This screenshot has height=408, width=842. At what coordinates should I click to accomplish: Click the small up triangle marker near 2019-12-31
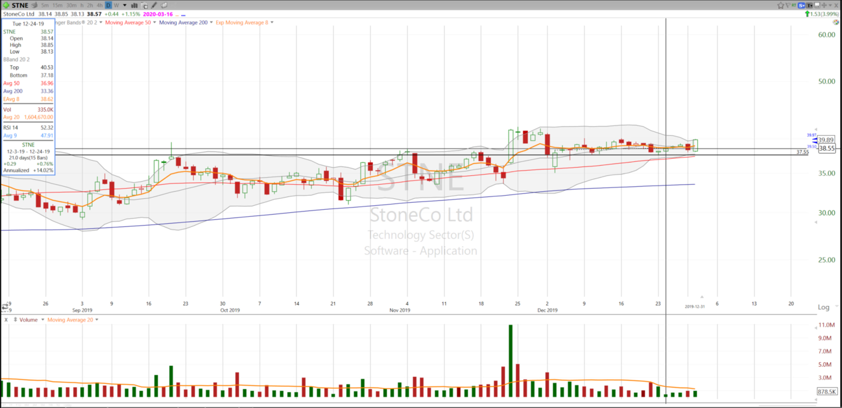pyautogui.click(x=702, y=297)
